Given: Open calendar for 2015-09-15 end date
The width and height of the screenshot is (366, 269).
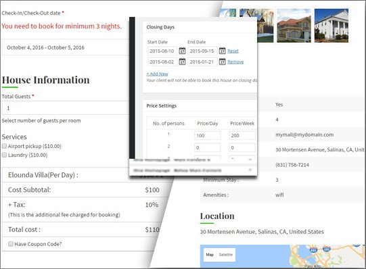Looking at the screenshot, I should pyautogui.click(x=222, y=51).
